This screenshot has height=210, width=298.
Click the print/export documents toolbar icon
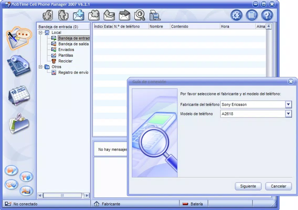tap(155, 15)
